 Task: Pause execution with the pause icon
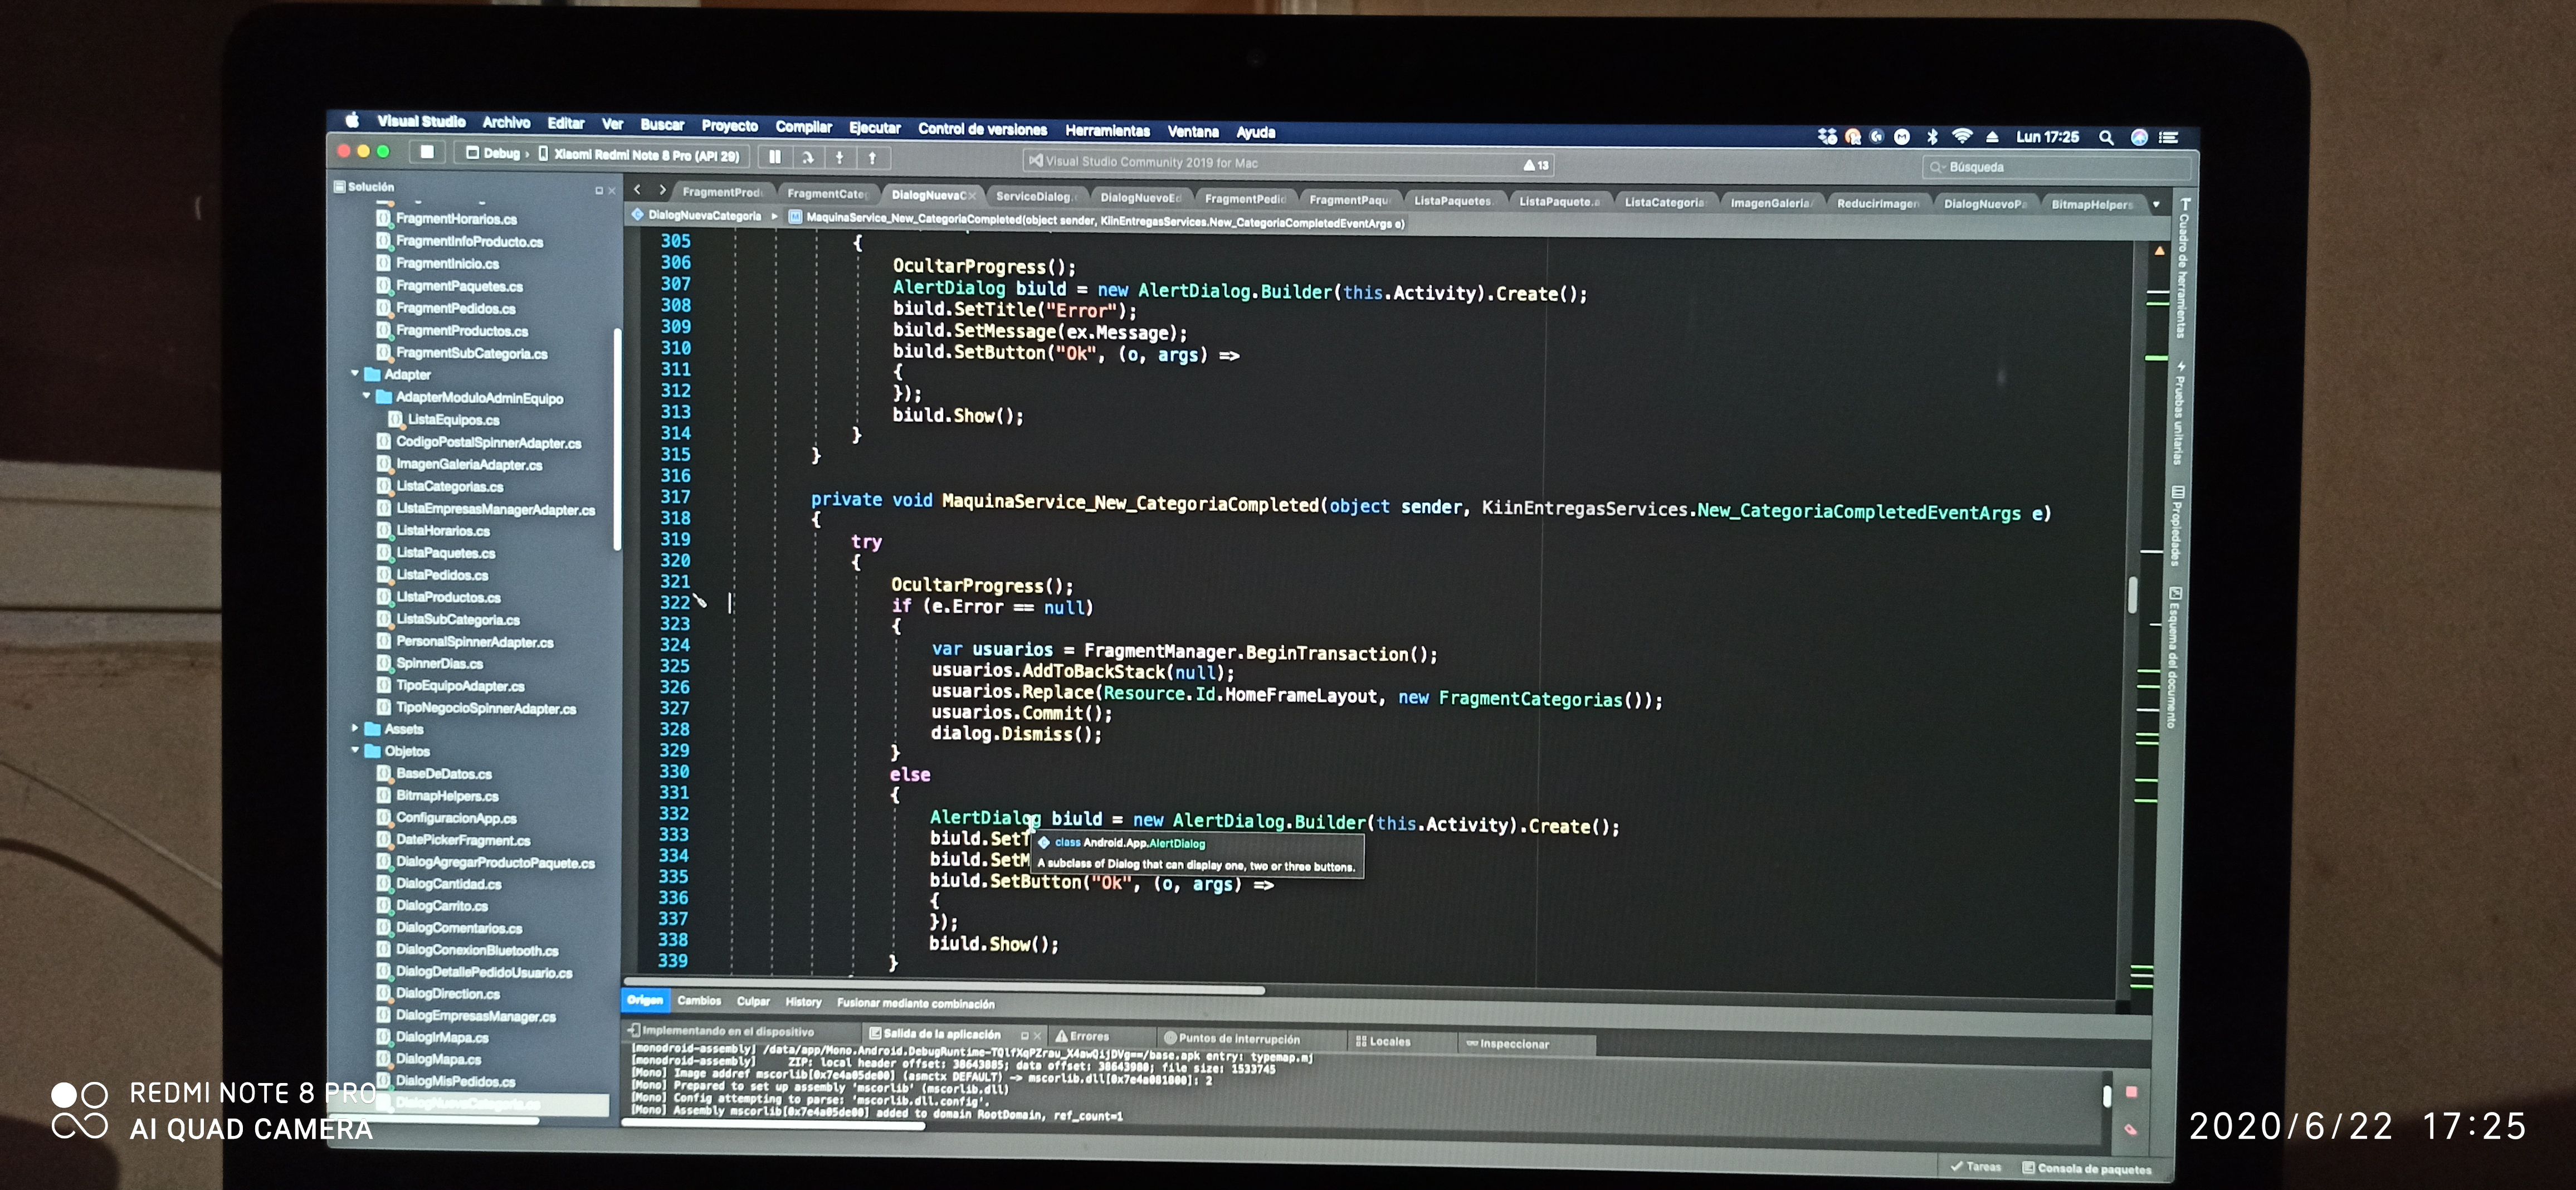tap(775, 157)
